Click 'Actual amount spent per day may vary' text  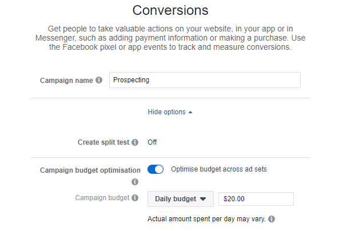point(206,219)
